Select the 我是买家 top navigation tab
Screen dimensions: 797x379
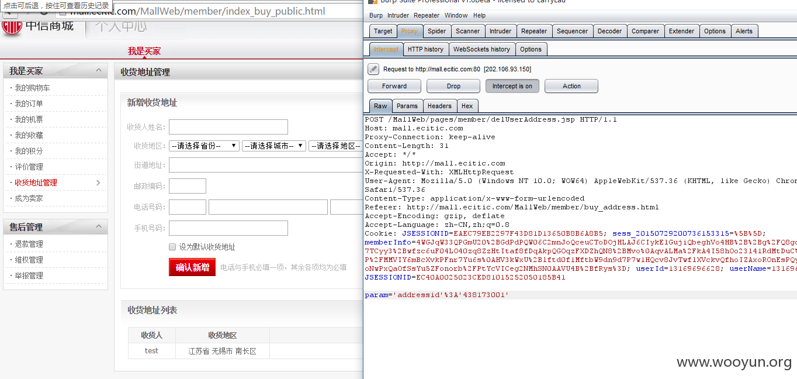144,51
